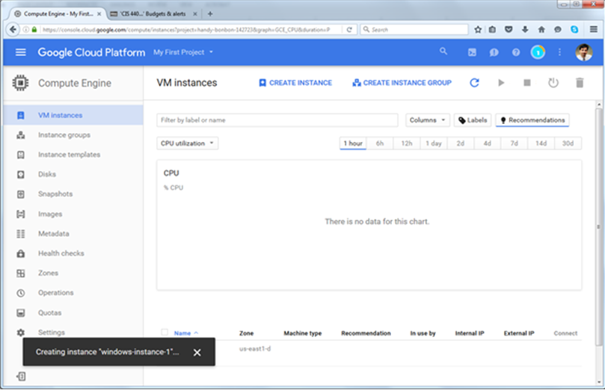The image size is (605, 390).
Task: Click the search magnifier in the blue header
Action: point(443,52)
